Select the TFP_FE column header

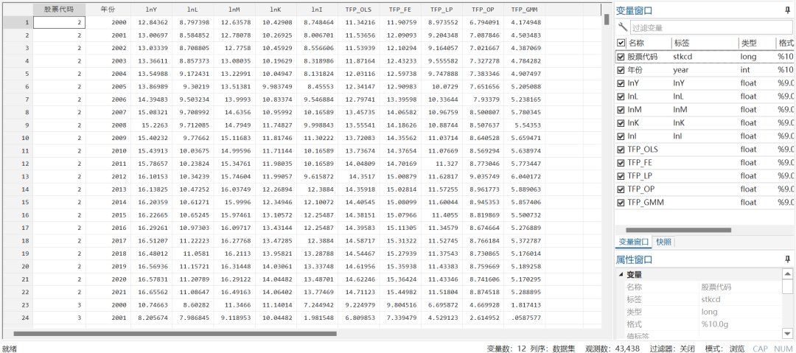point(400,9)
